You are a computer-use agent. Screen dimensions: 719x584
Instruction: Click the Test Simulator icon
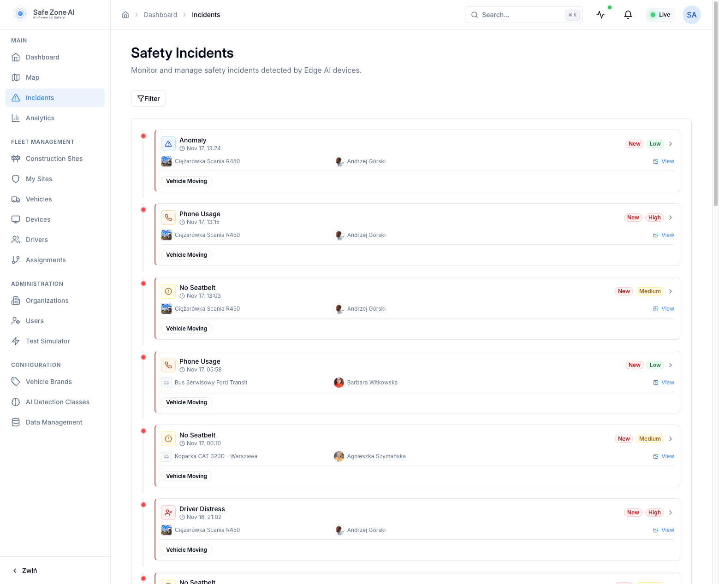coord(15,341)
